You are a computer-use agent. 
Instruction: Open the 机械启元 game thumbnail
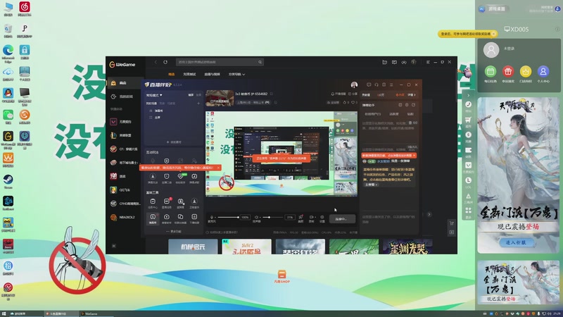(x=193, y=247)
